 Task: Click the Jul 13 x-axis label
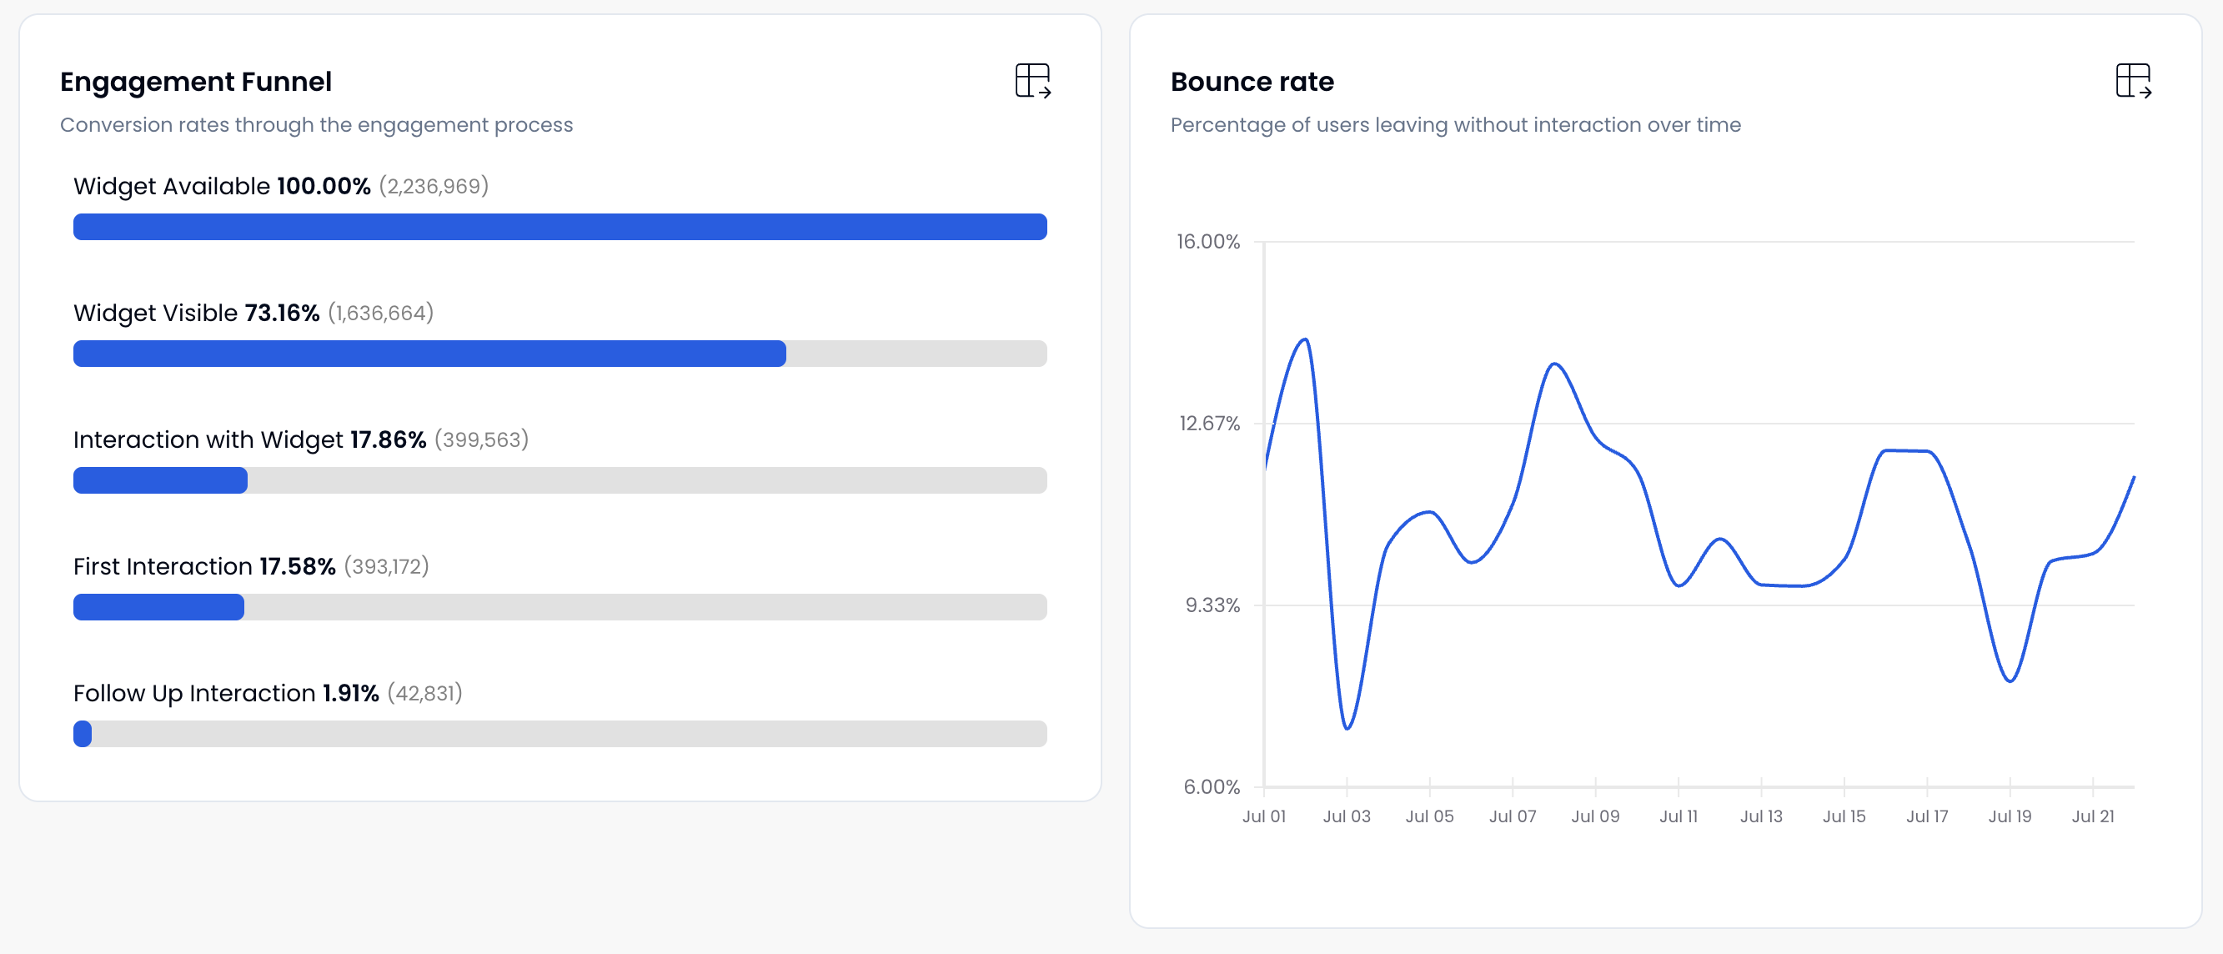click(x=1761, y=816)
